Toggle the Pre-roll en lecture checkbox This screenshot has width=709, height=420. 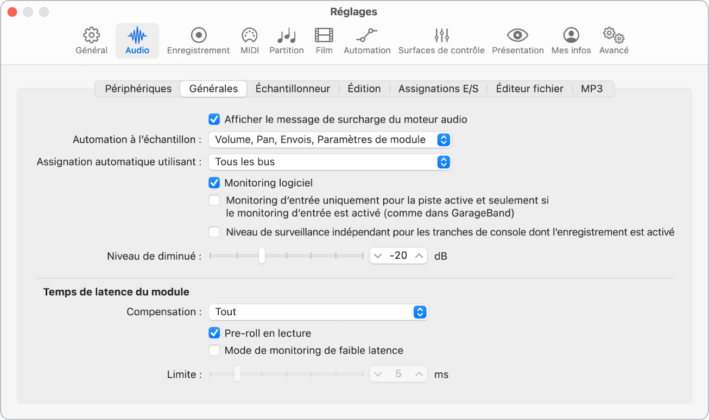tap(214, 333)
